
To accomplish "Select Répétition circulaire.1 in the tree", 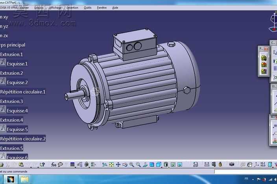I will pos(23,92).
